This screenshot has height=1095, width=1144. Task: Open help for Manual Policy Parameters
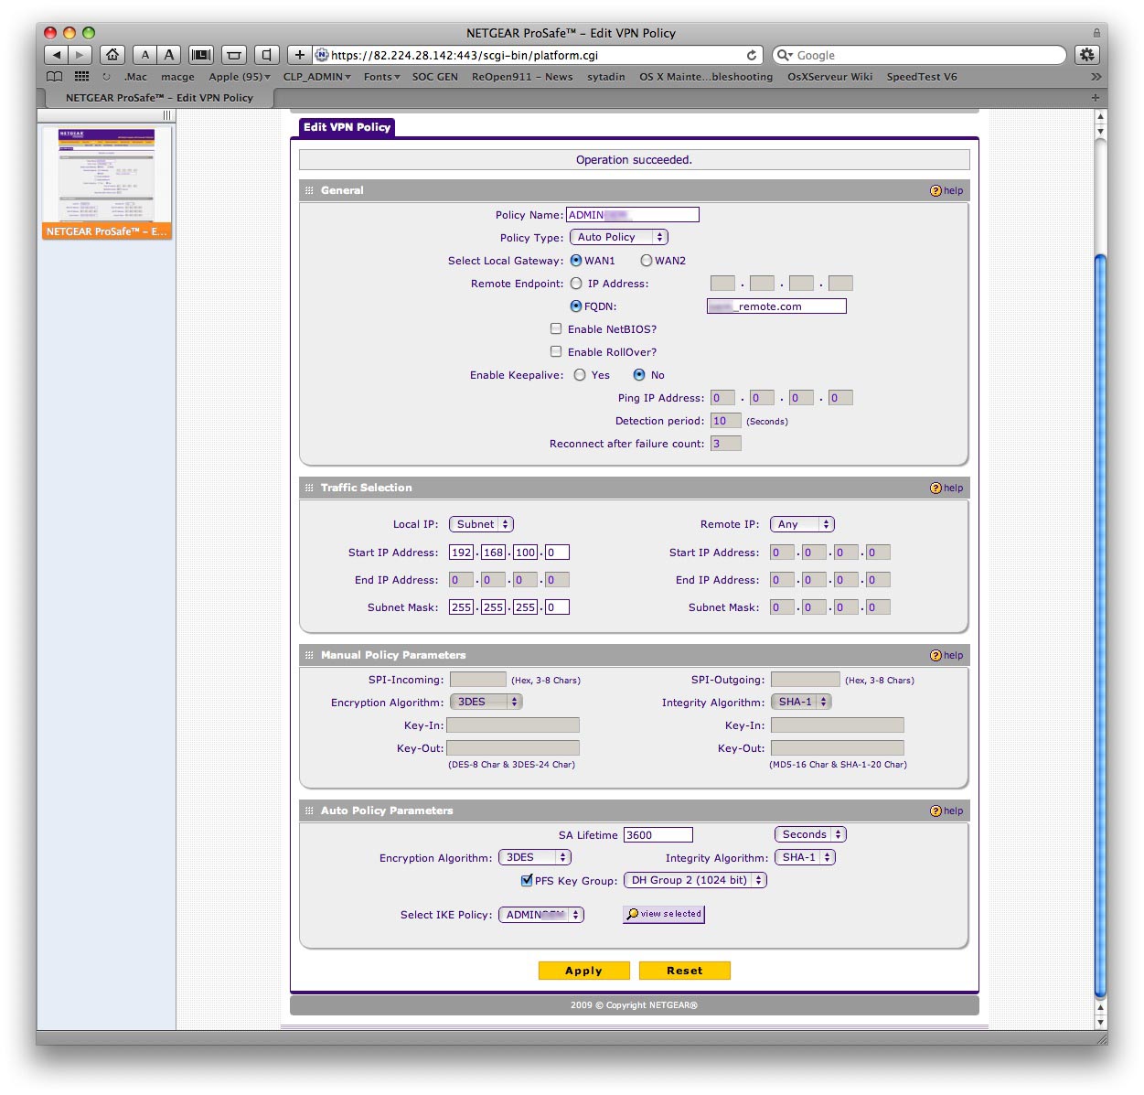(x=946, y=655)
